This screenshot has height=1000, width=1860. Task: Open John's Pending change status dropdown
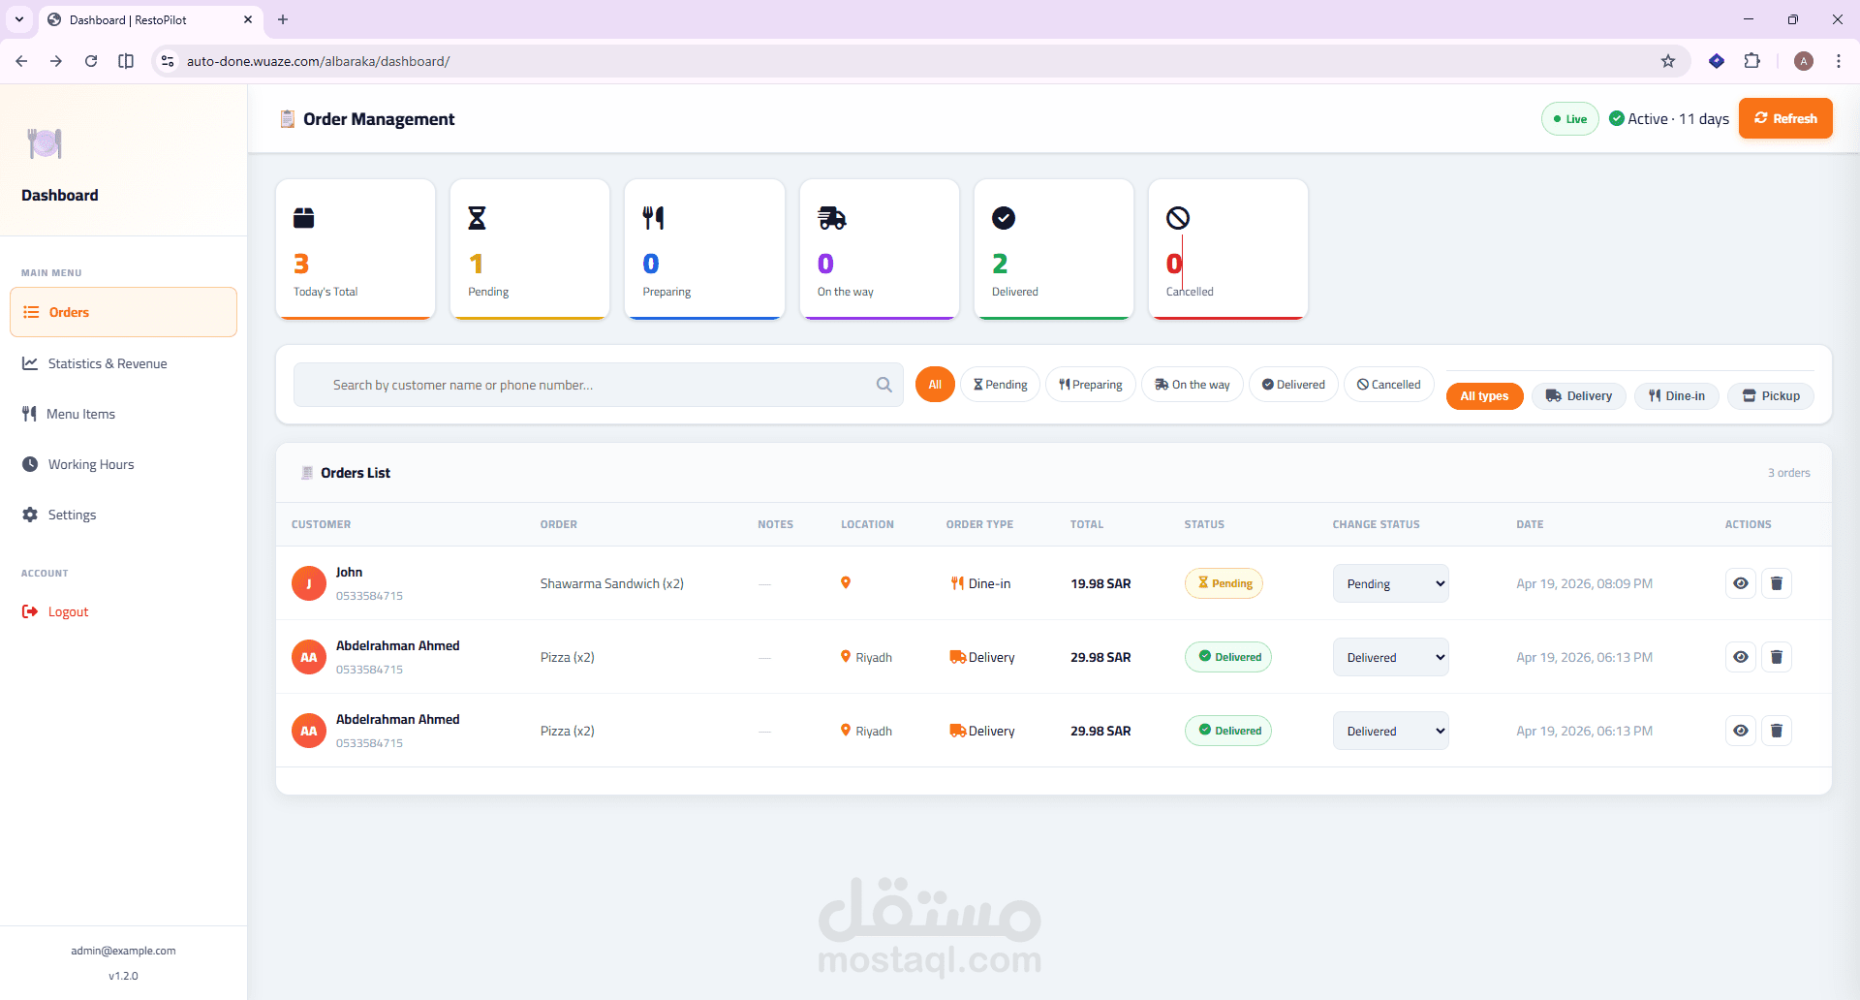(x=1391, y=583)
